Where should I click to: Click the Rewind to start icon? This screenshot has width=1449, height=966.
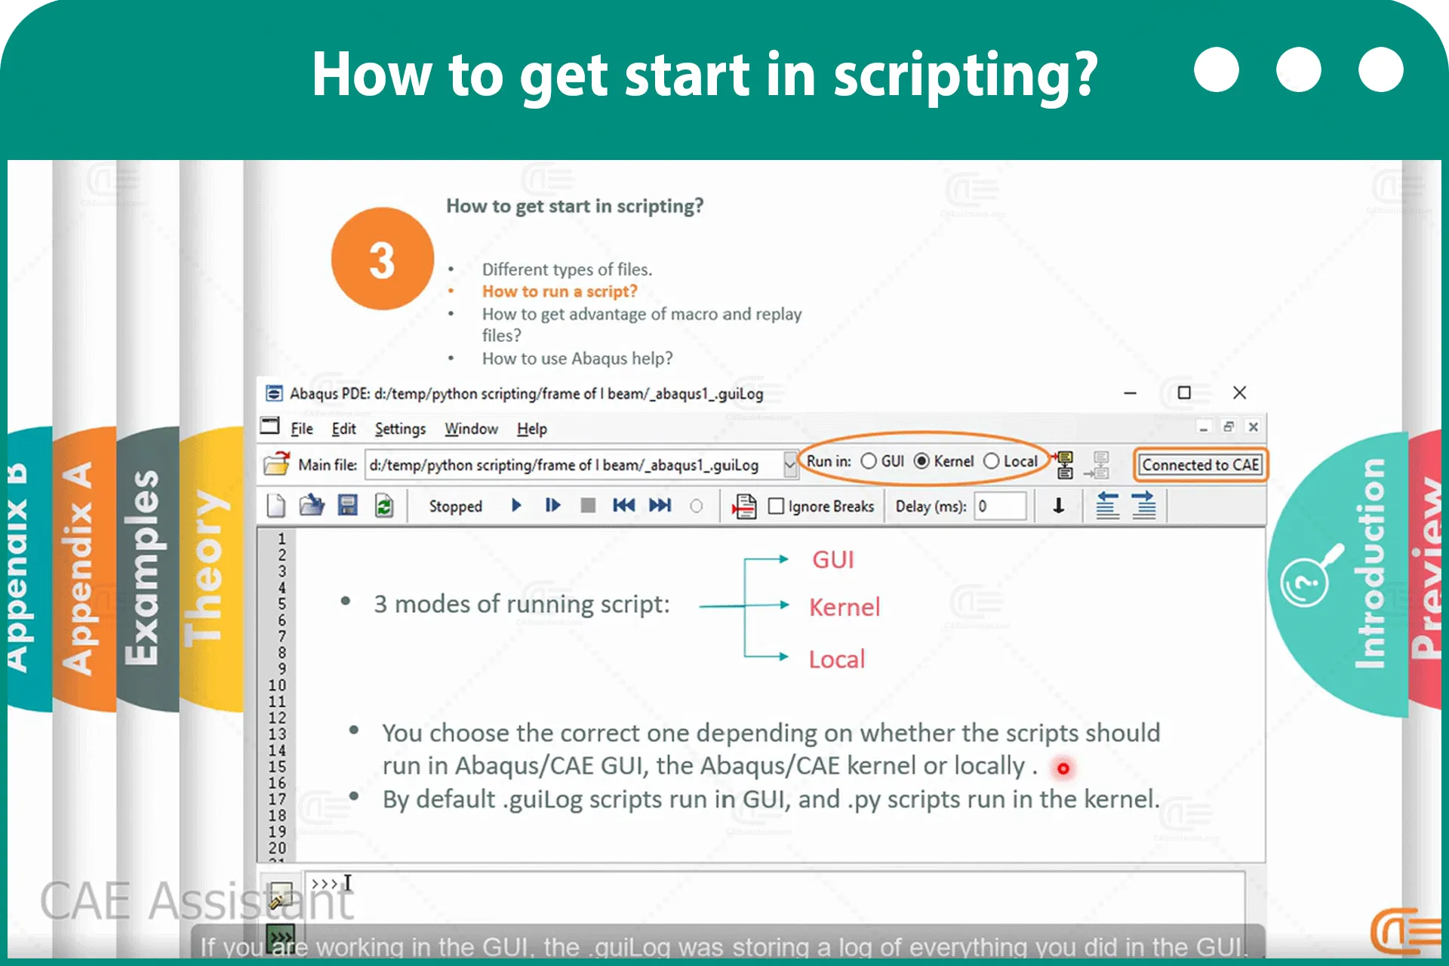(623, 506)
